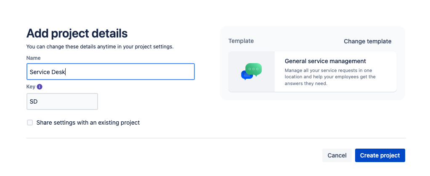The height and width of the screenshot is (176, 430).
Task: Click the template description about service requests
Action: [x=330, y=77]
